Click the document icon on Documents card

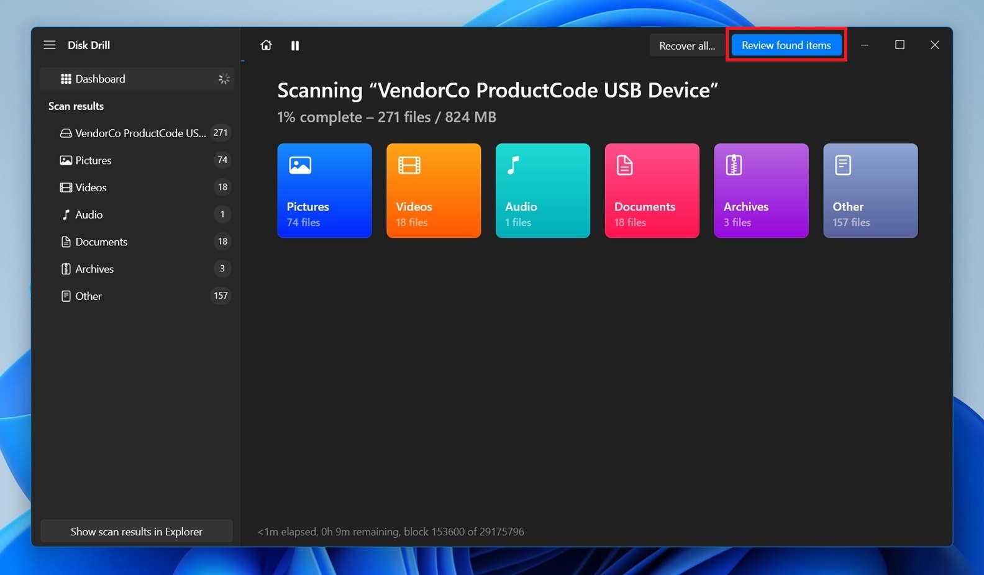pyautogui.click(x=624, y=165)
